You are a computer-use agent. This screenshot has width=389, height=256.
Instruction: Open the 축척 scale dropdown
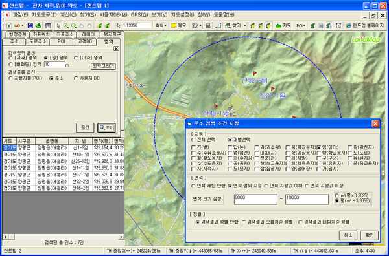[x=161, y=25]
